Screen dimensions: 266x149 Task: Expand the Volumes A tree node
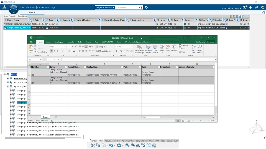[8, 83]
